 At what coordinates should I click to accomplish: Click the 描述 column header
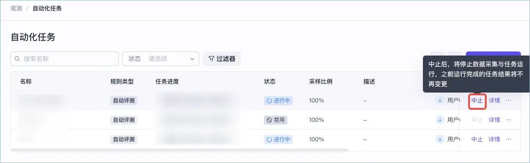(369, 81)
